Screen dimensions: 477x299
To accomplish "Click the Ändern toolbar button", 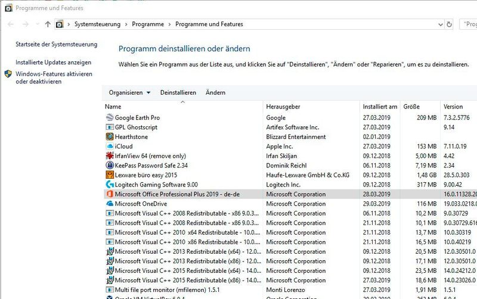I will 215,93.
